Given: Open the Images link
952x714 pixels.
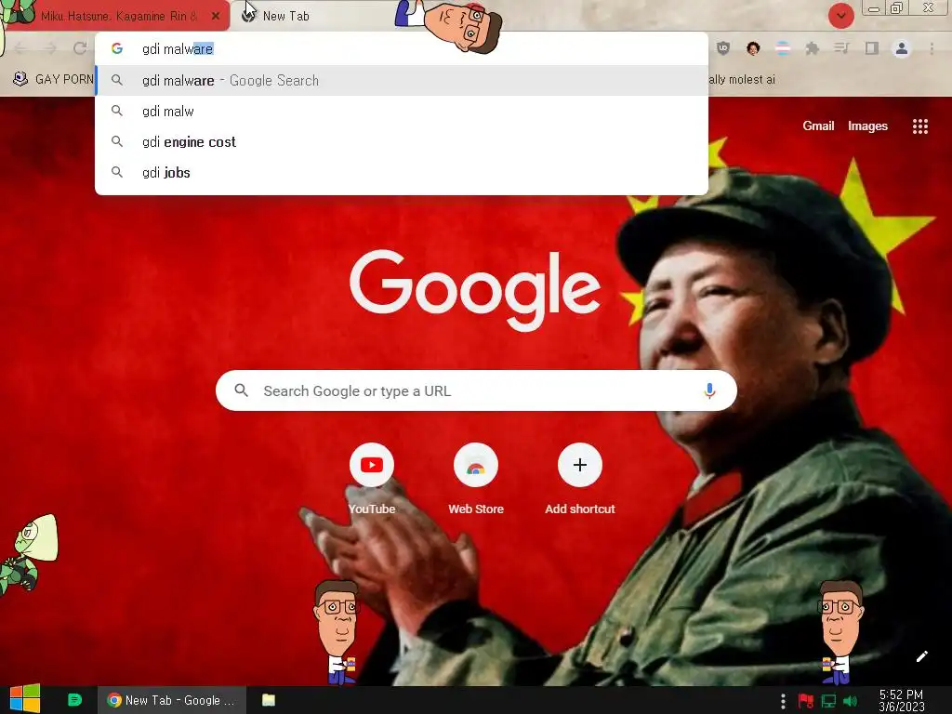Looking at the screenshot, I should [867, 126].
